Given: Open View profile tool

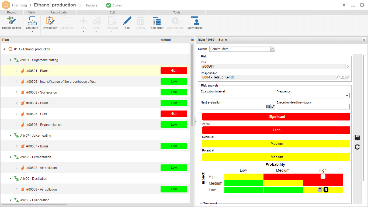Looking at the screenshot, I should click(x=195, y=23).
